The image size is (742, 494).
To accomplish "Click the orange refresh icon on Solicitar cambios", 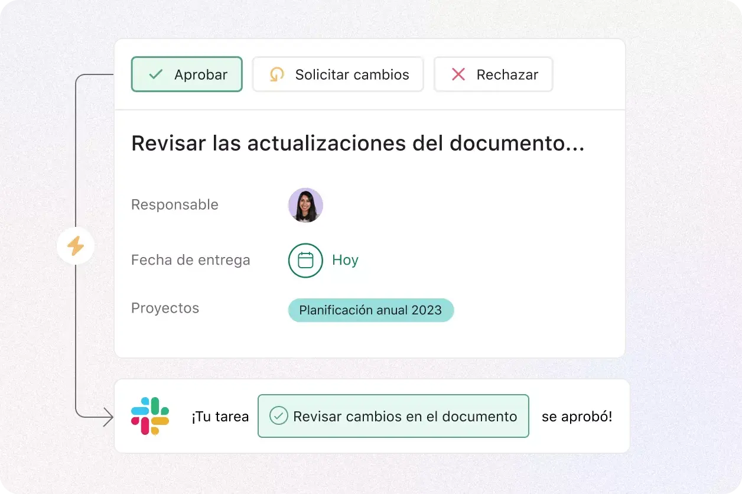I will point(275,74).
